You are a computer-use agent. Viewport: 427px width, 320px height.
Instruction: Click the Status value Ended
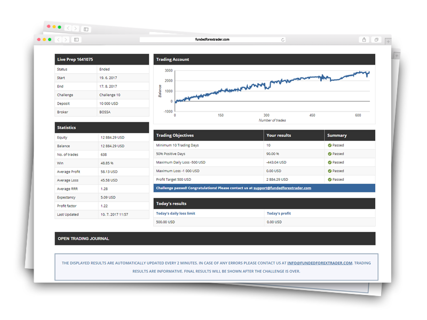click(x=105, y=69)
